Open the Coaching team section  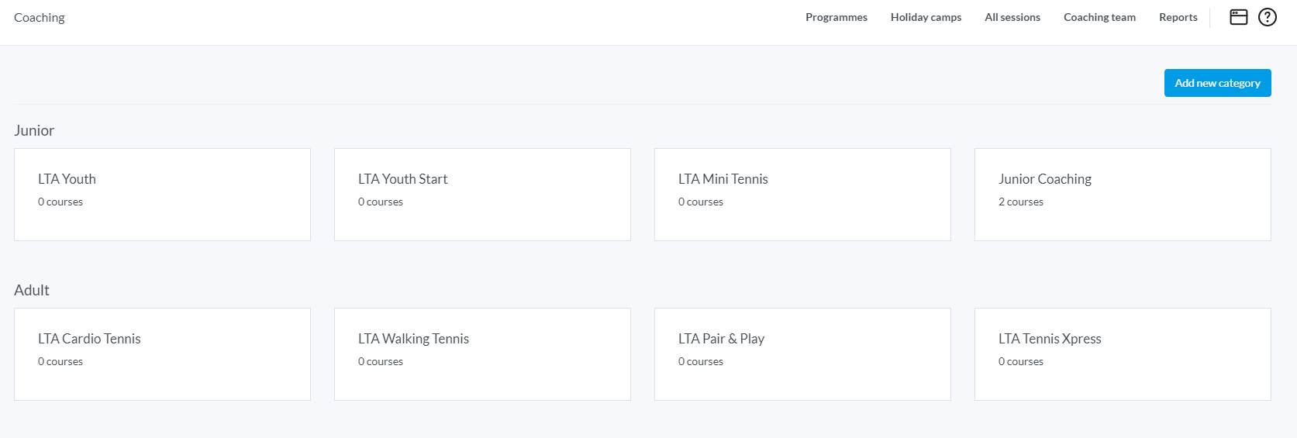point(1099,17)
